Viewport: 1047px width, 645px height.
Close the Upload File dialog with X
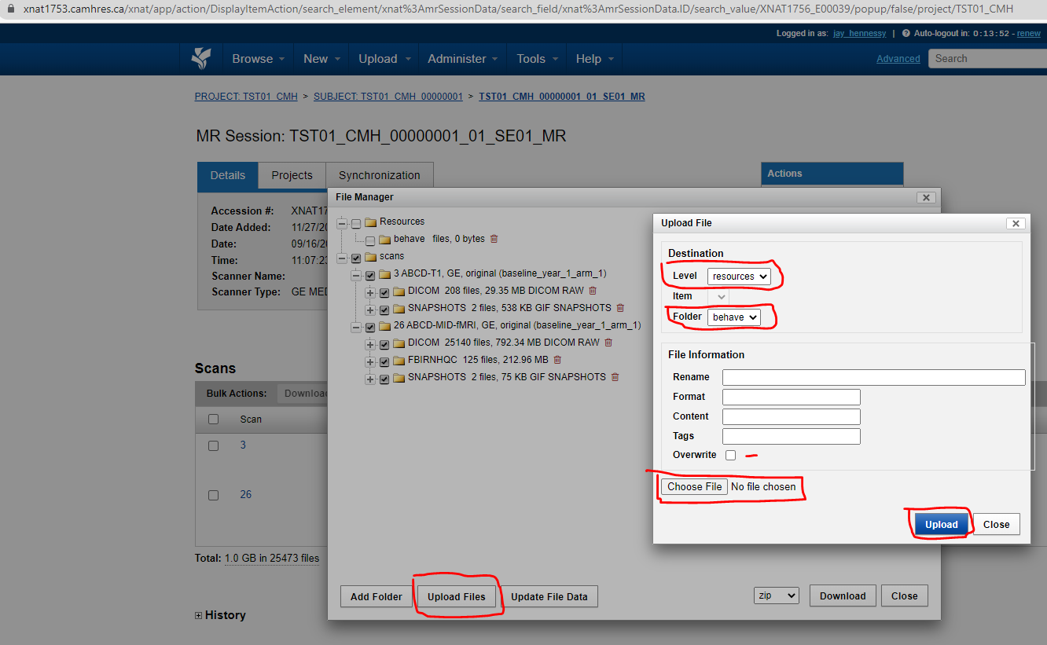point(1016,223)
